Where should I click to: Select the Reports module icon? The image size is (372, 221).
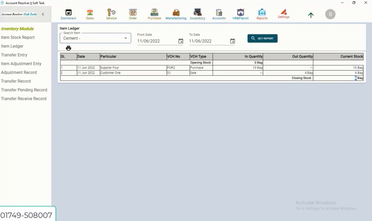[x=262, y=14]
